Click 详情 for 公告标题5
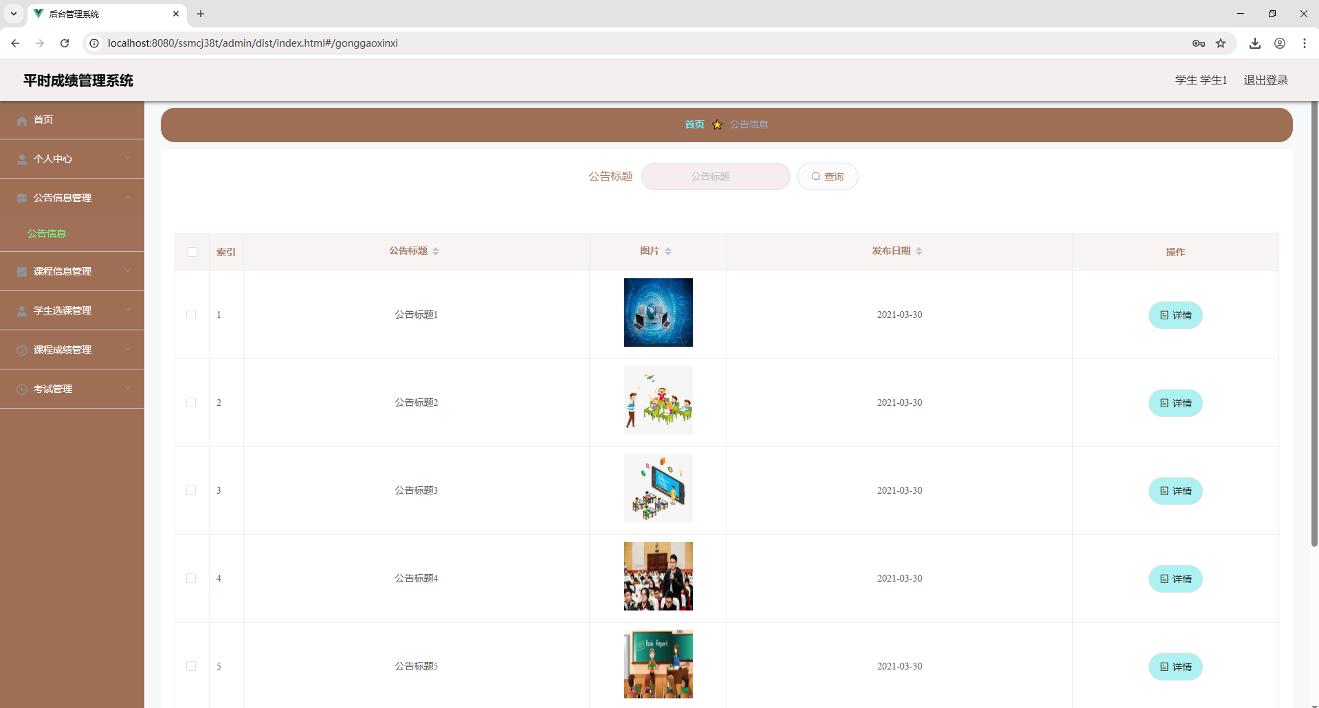The width and height of the screenshot is (1319, 708). pyautogui.click(x=1175, y=667)
